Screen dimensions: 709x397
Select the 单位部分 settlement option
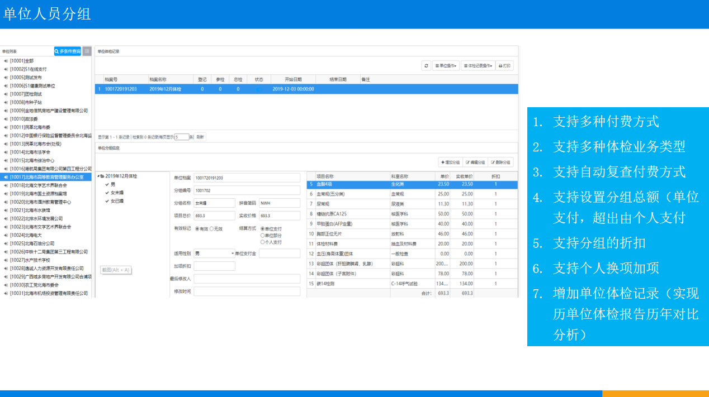[263, 236]
